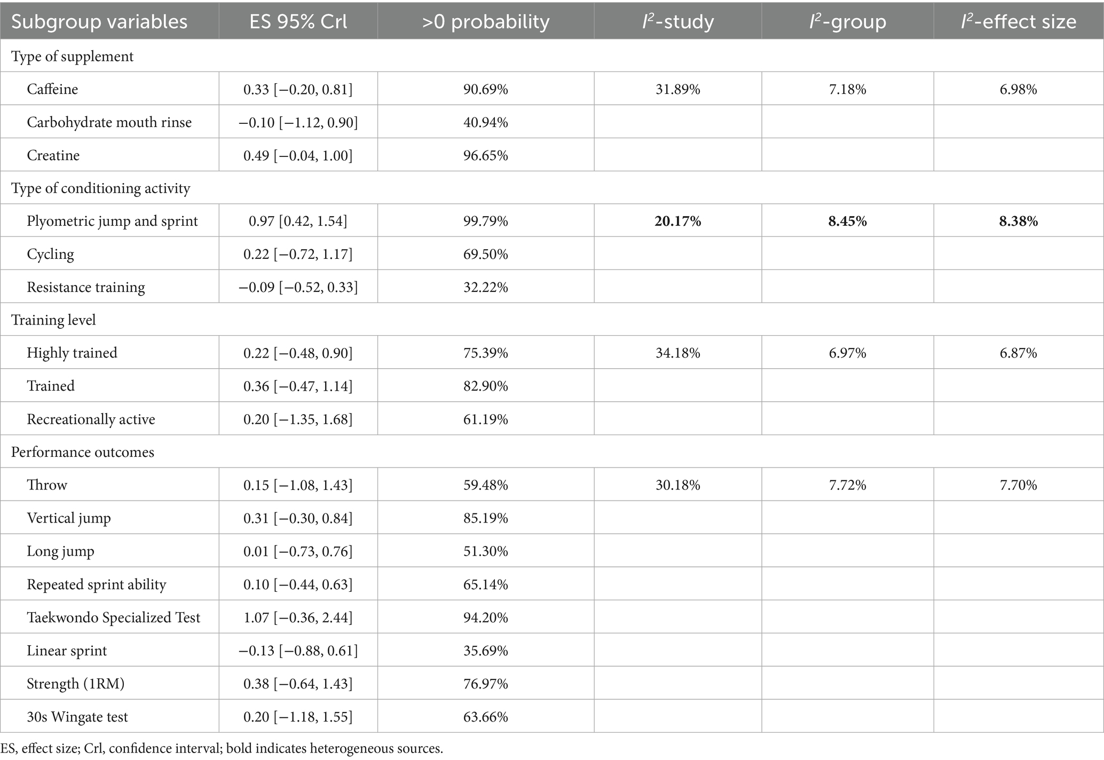Select the Carbohydrate mouth rinse row
Screen dimensions: 1104x760
pos(552,122)
